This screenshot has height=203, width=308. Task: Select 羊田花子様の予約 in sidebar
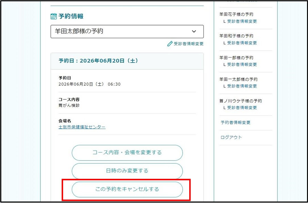coord(236,14)
